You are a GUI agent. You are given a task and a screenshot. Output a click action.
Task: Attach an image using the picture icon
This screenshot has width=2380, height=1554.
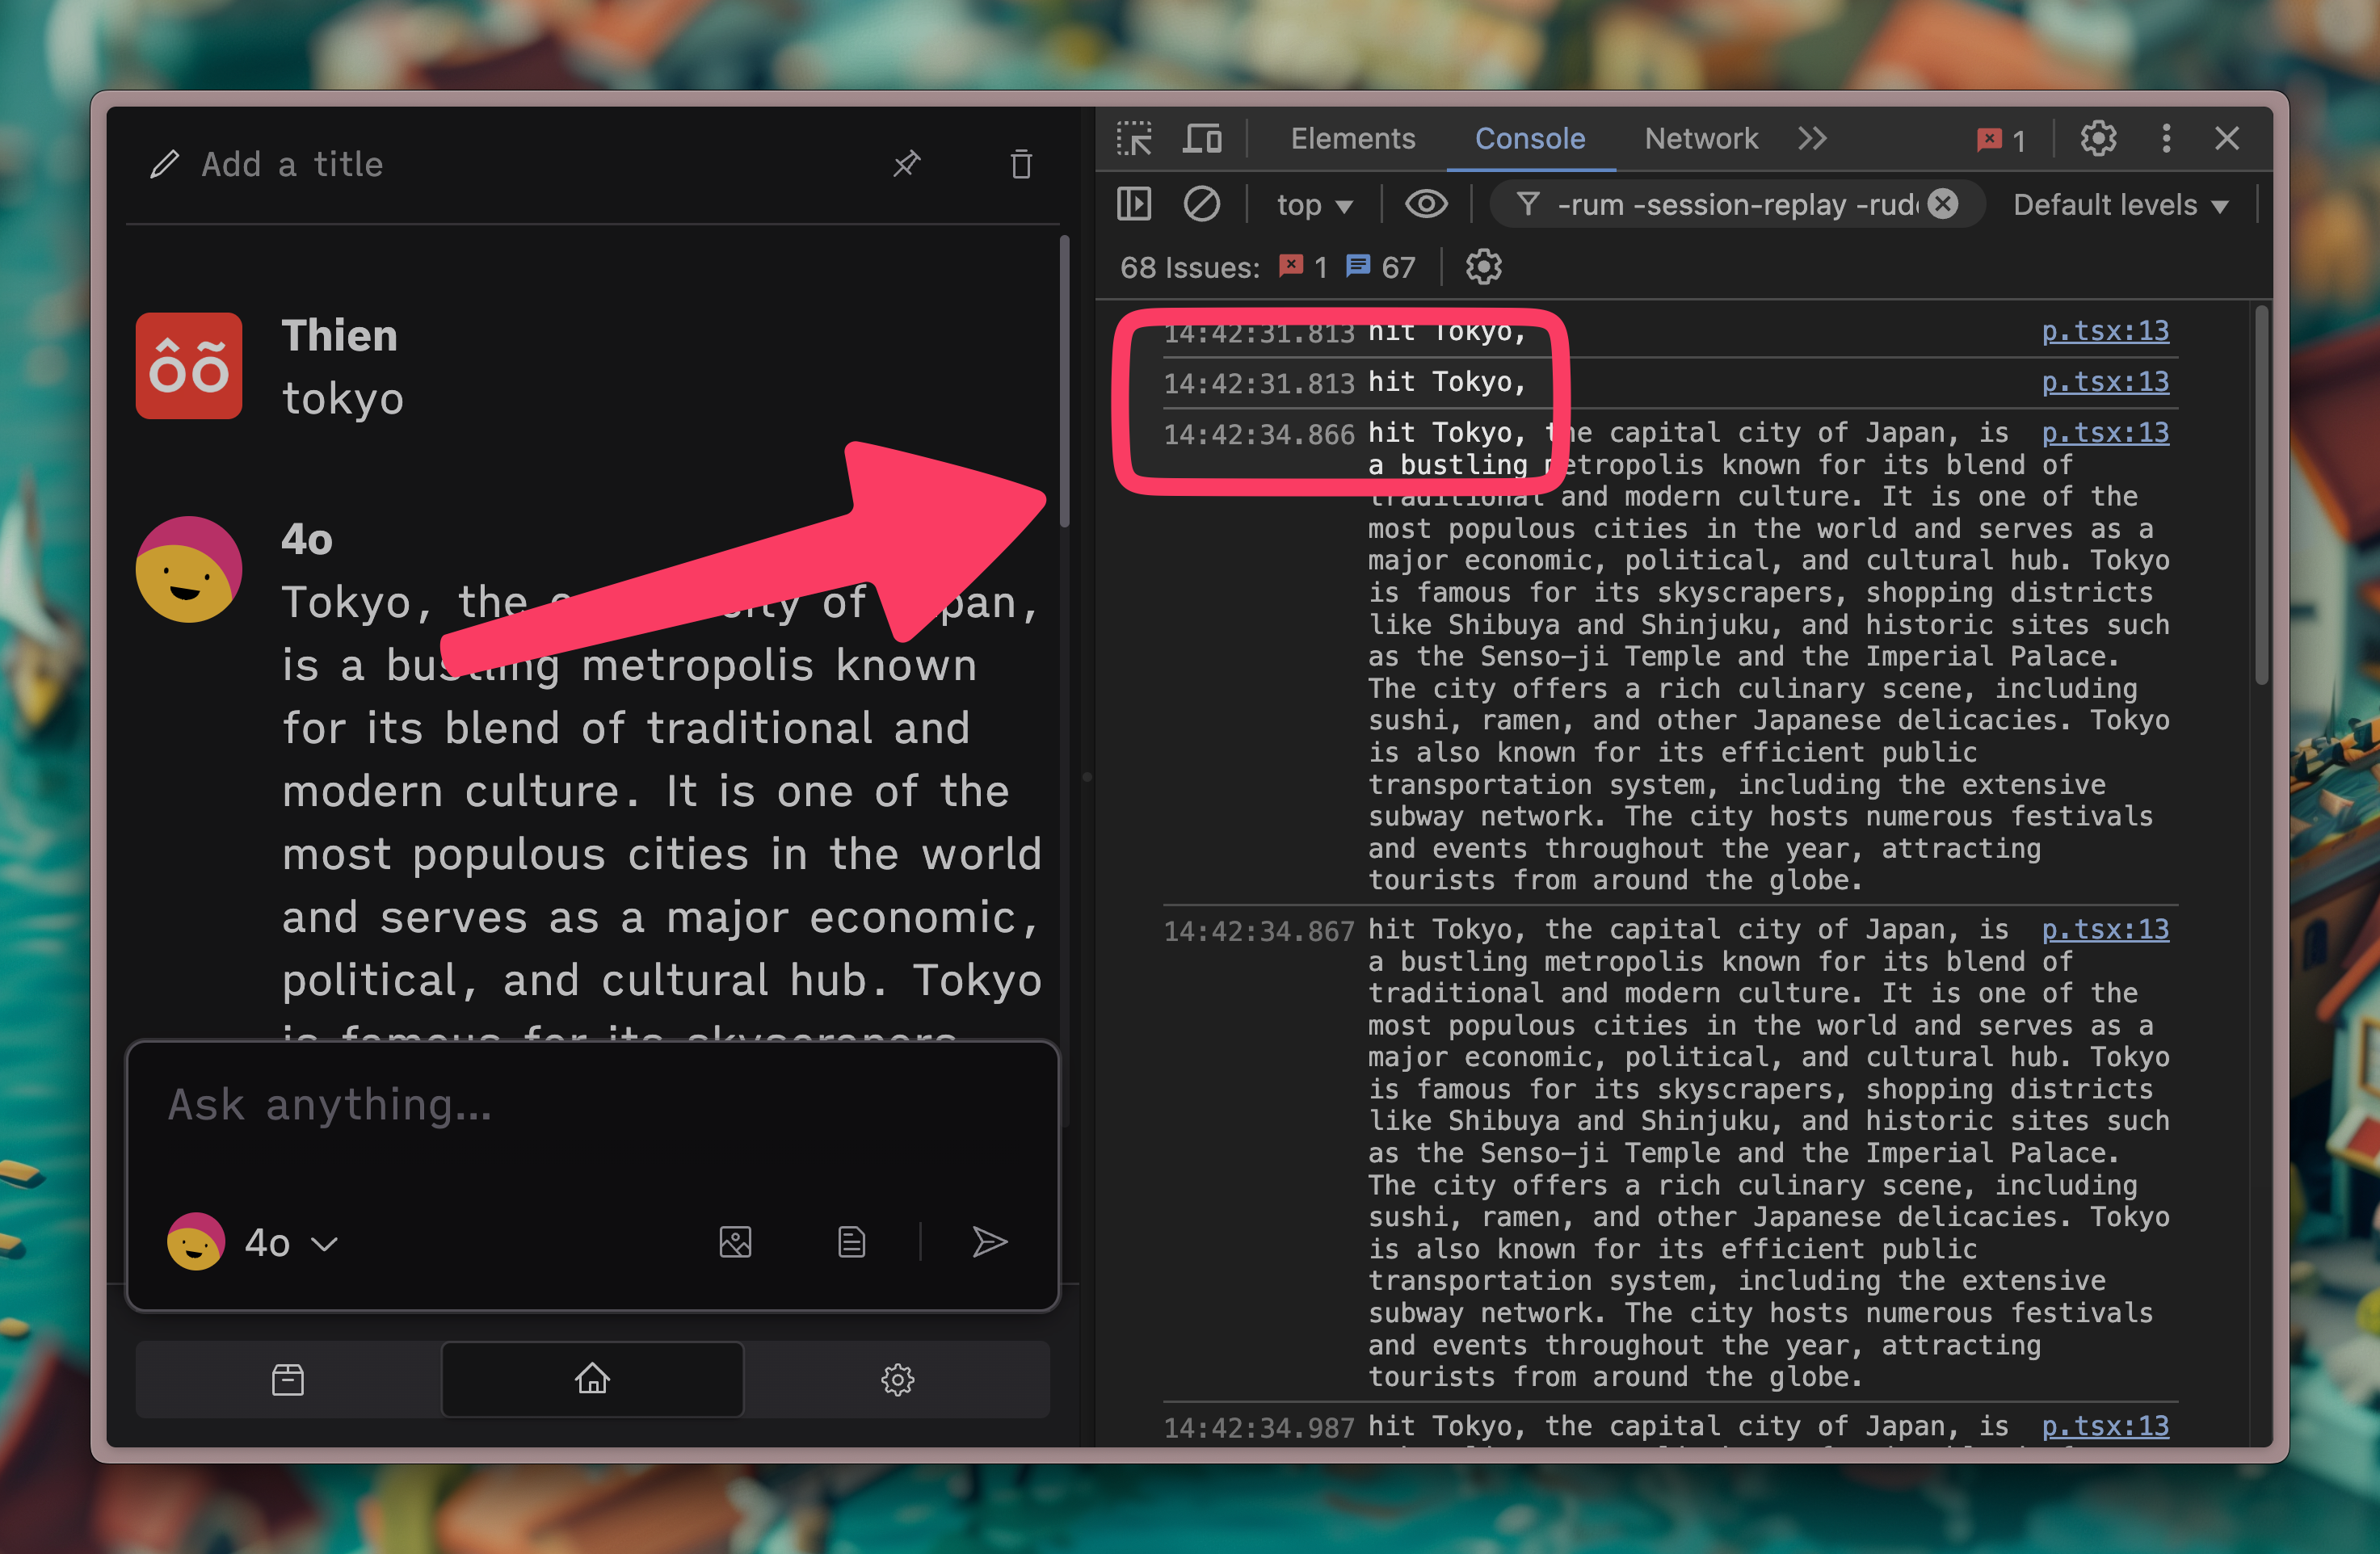[736, 1243]
